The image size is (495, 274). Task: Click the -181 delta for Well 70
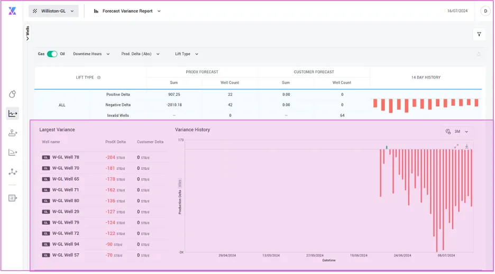point(111,168)
